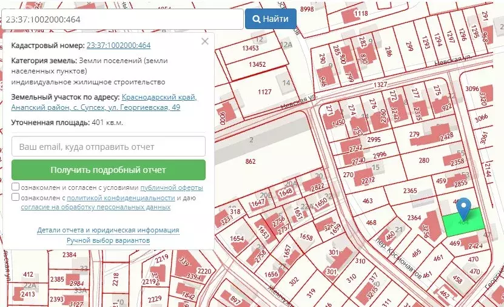The image size is (504, 307).
Task: Select parcel 1658 on the map
Action: tap(306, 237)
